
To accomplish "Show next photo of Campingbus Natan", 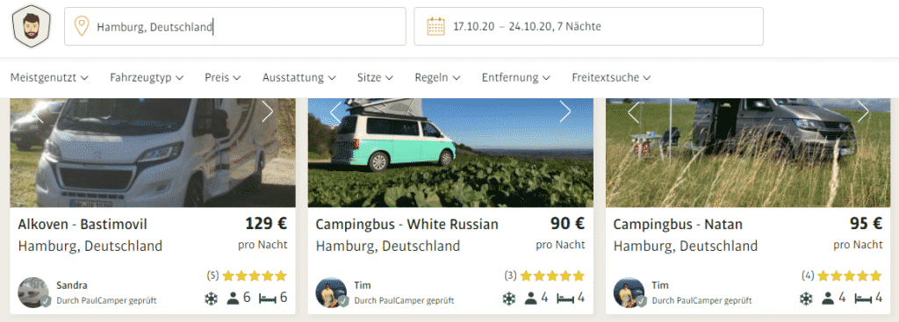I will click(x=863, y=111).
